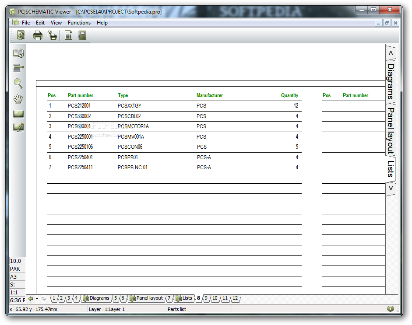The image size is (412, 325).
Task: Click the info icon in status bar
Action: pos(390,309)
